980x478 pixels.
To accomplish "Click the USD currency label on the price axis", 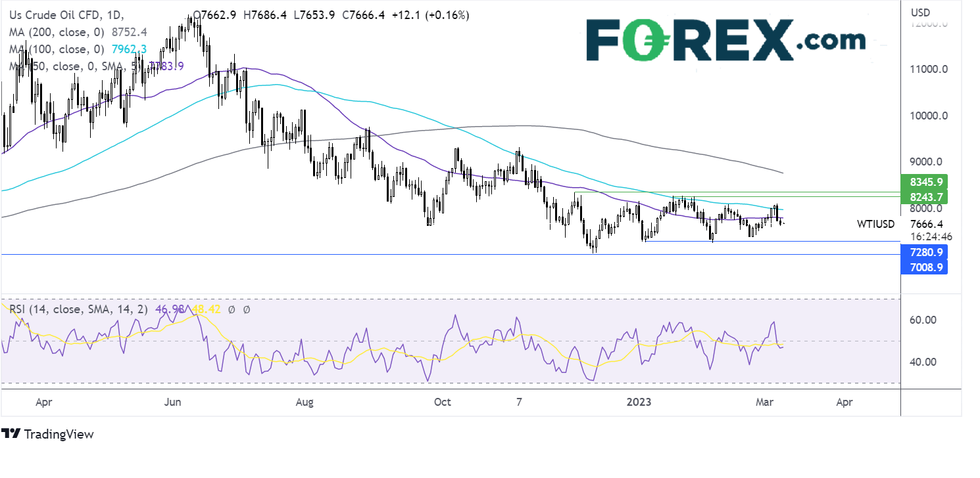I will (921, 12).
